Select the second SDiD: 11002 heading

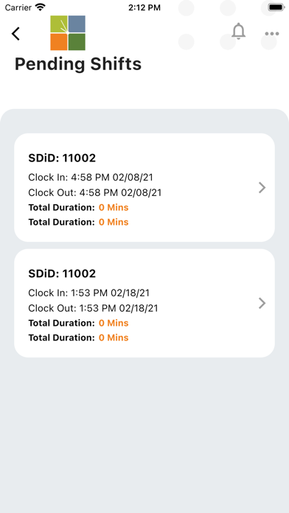point(62,273)
